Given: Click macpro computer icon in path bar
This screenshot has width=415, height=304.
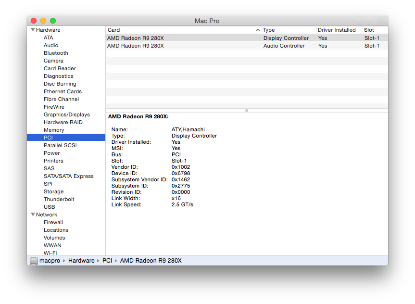Looking at the screenshot, I should point(34,261).
